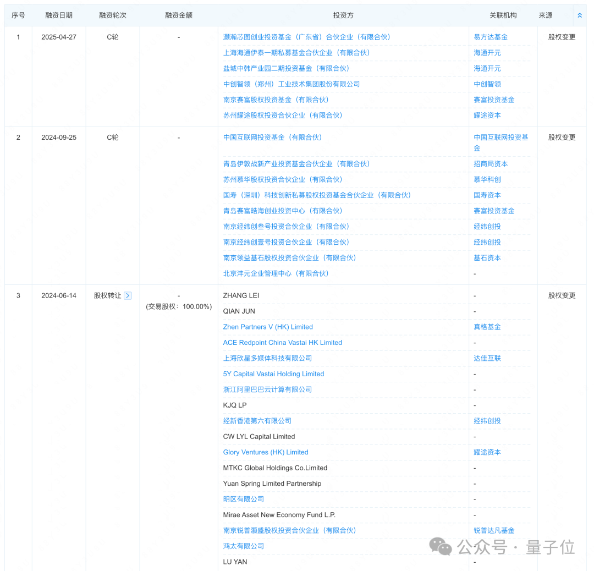Open 浙江阿里巴巴云计算有限公司 link
The width and height of the screenshot is (594, 571).
(267, 389)
